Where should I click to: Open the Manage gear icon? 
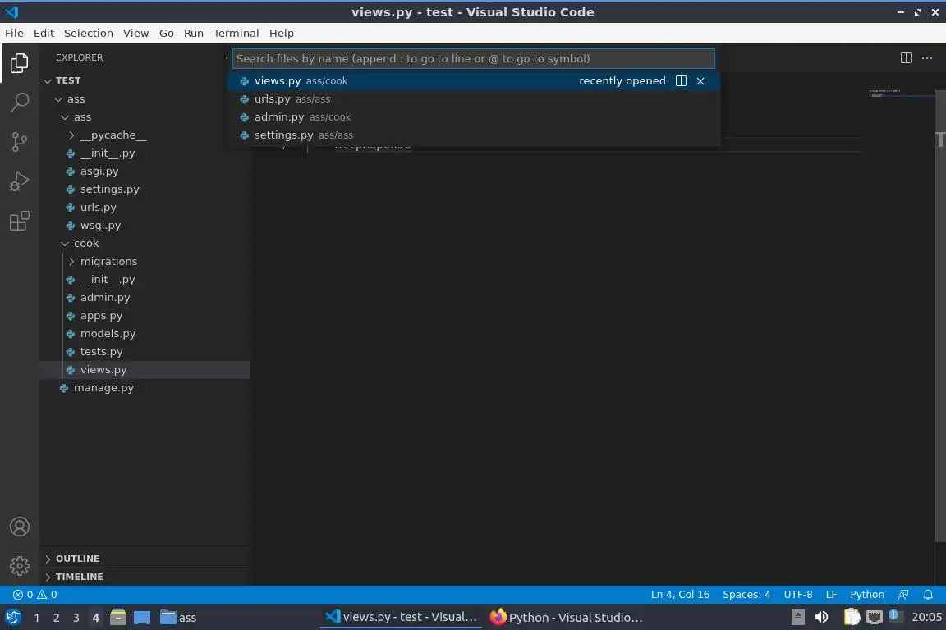click(x=20, y=566)
